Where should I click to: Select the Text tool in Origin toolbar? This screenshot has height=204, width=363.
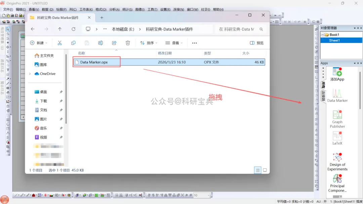point(8,70)
